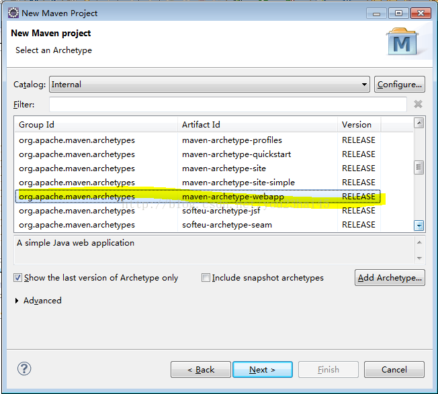Screen dimensions: 438x394
Task: Select the maven-archetype-profiles row
Action: coord(198,140)
